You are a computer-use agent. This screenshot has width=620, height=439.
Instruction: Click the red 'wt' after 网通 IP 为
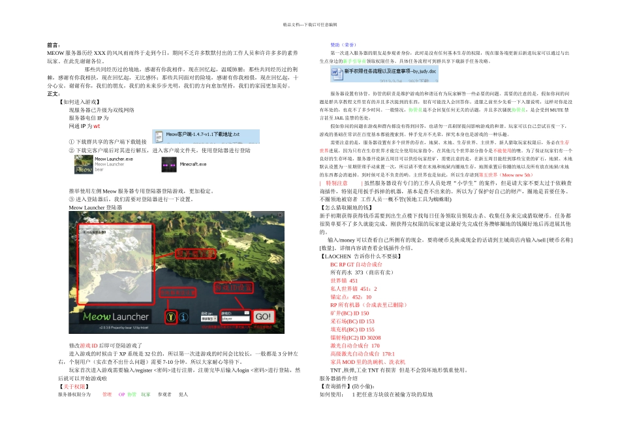tap(97, 126)
